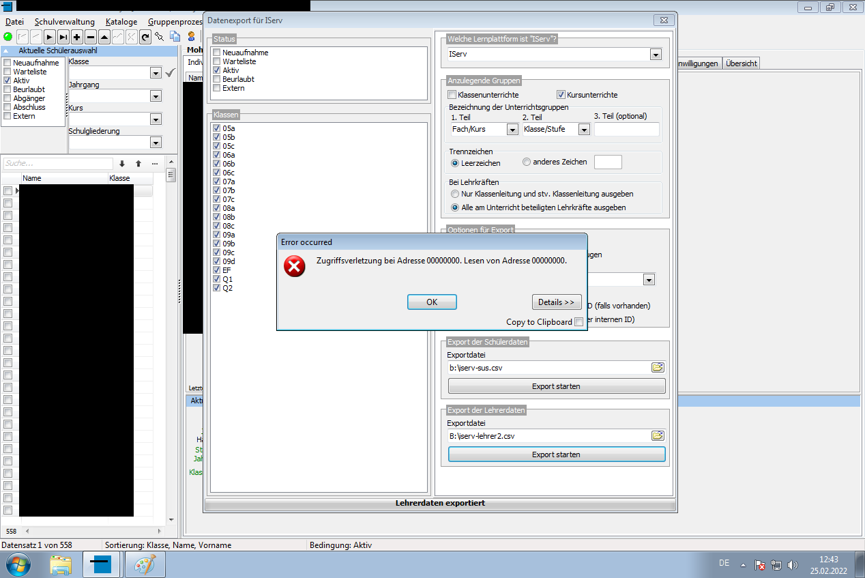Click the Schülerdaten Exportdatei path field
Screen dimensions: 865x578
coord(550,367)
